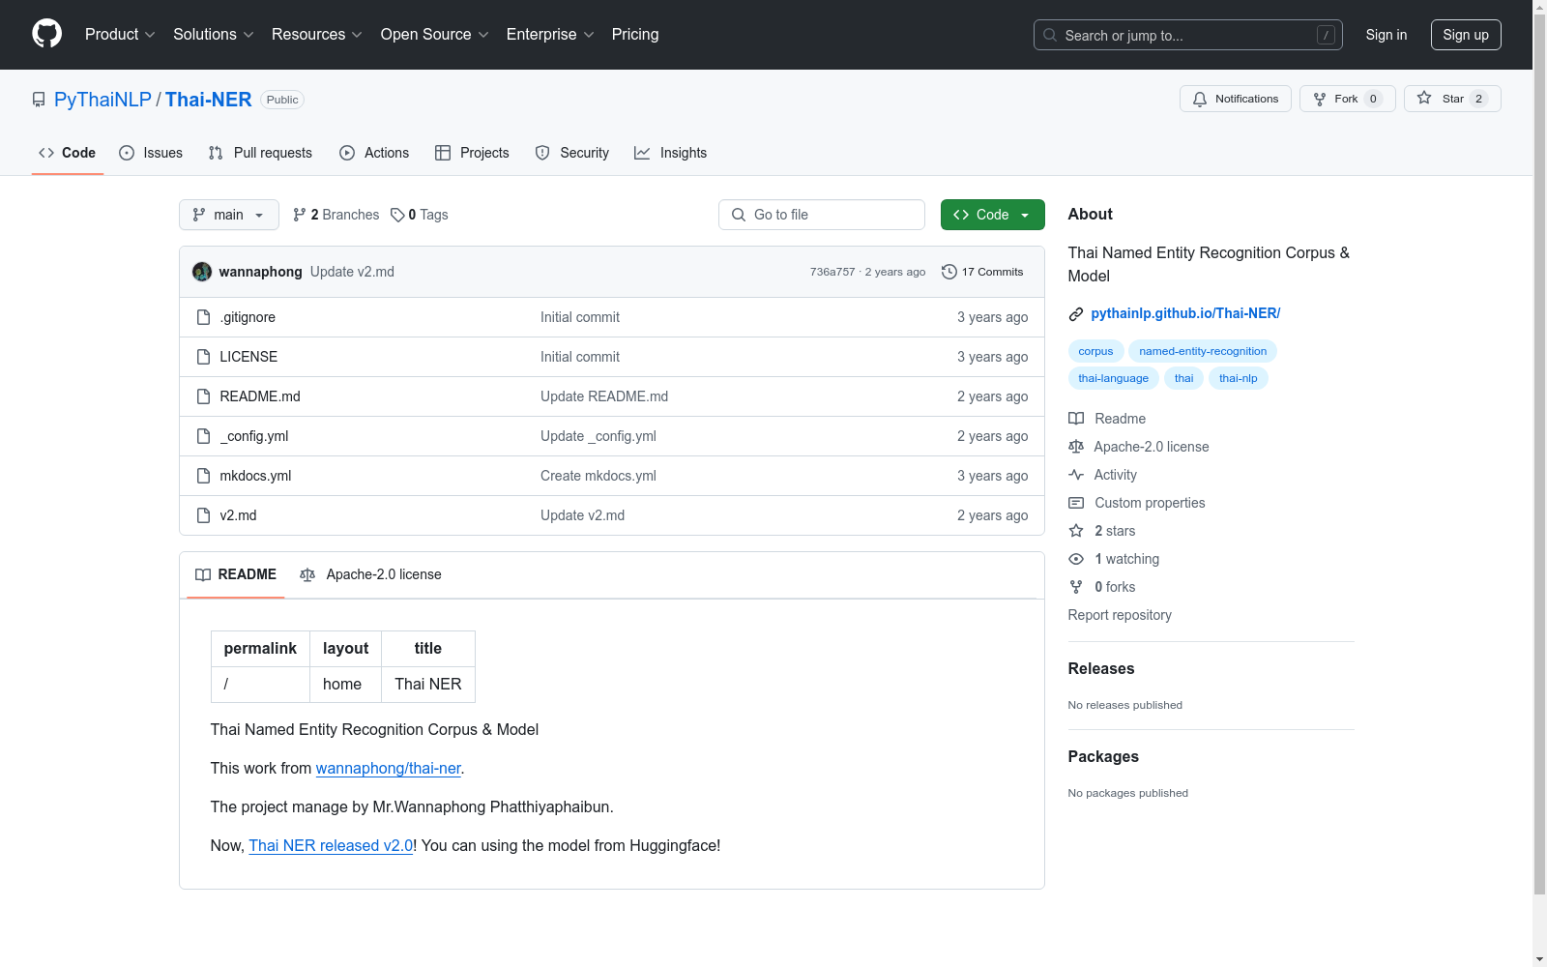Click the 736a757 commit hash

point(832,272)
